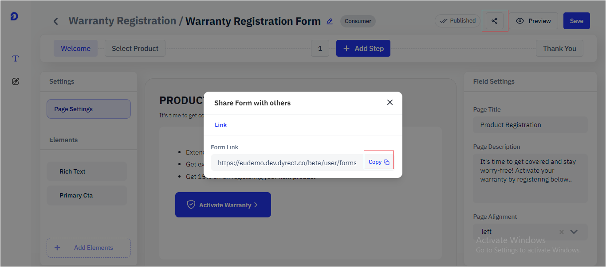Open the Select Product step
Viewport: 606px width, 267px height.
[135, 48]
